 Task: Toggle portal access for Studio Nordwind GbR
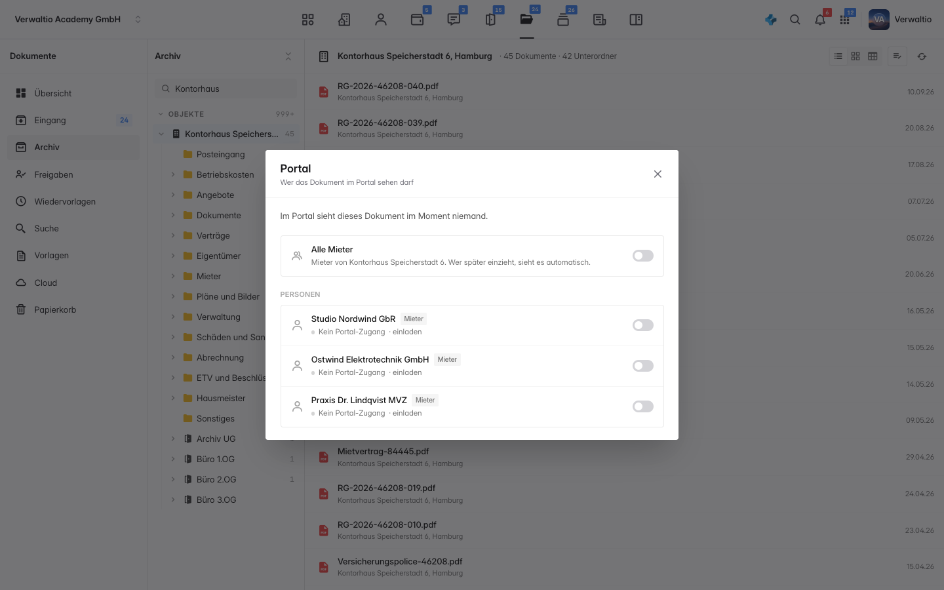(643, 325)
